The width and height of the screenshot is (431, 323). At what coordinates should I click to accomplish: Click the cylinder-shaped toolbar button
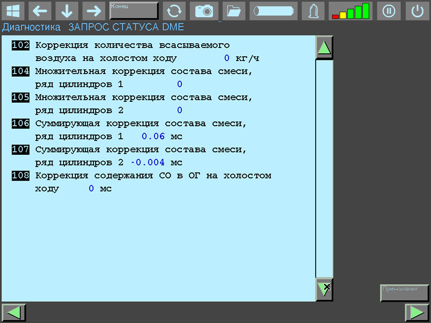pos(273,11)
